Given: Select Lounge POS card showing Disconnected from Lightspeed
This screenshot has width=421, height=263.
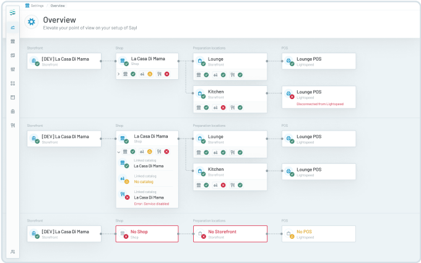Looking at the screenshot, I should 319,97.
